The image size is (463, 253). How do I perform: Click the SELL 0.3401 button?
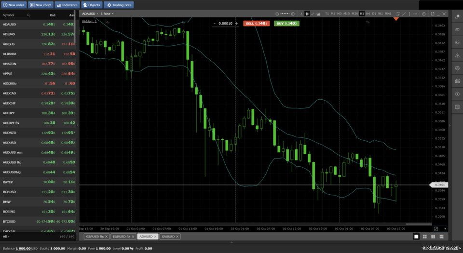point(256,23)
